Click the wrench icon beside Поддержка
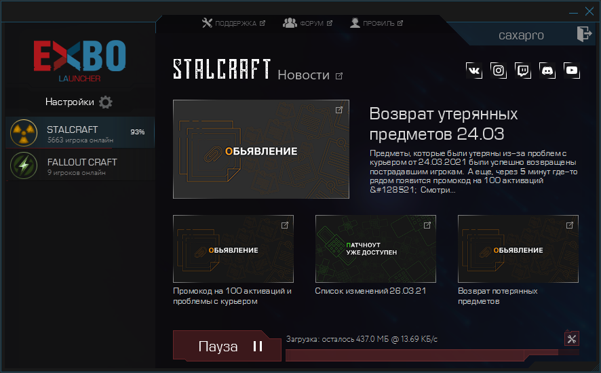 207,23
